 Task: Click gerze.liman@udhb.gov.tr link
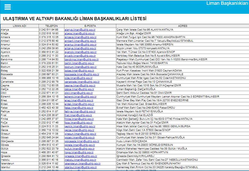79,130
